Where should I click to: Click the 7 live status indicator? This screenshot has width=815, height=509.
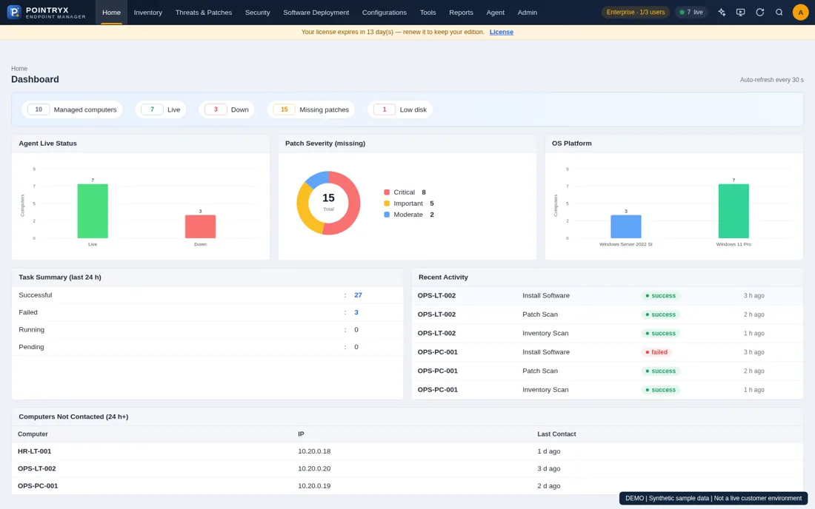(691, 13)
